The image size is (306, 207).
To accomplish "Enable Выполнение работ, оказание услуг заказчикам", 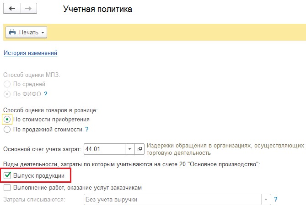I will (x=7, y=187).
